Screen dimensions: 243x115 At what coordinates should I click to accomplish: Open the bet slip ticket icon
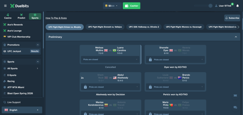click(x=235, y=96)
